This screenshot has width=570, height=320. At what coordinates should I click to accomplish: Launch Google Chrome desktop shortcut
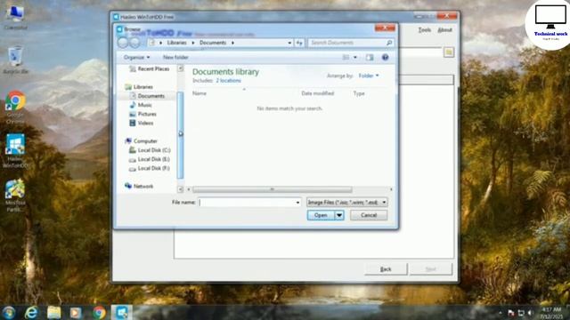pyautogui.click(x=15, y=107)
